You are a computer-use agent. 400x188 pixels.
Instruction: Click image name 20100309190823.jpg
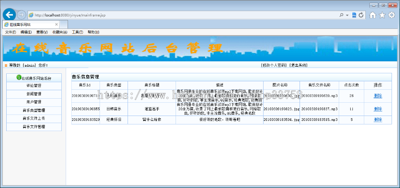pyautogui.click(x=282, y=109)
